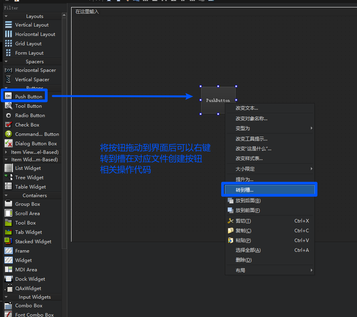Click the 在这里输入 menu placeholder

pos(87,12)
